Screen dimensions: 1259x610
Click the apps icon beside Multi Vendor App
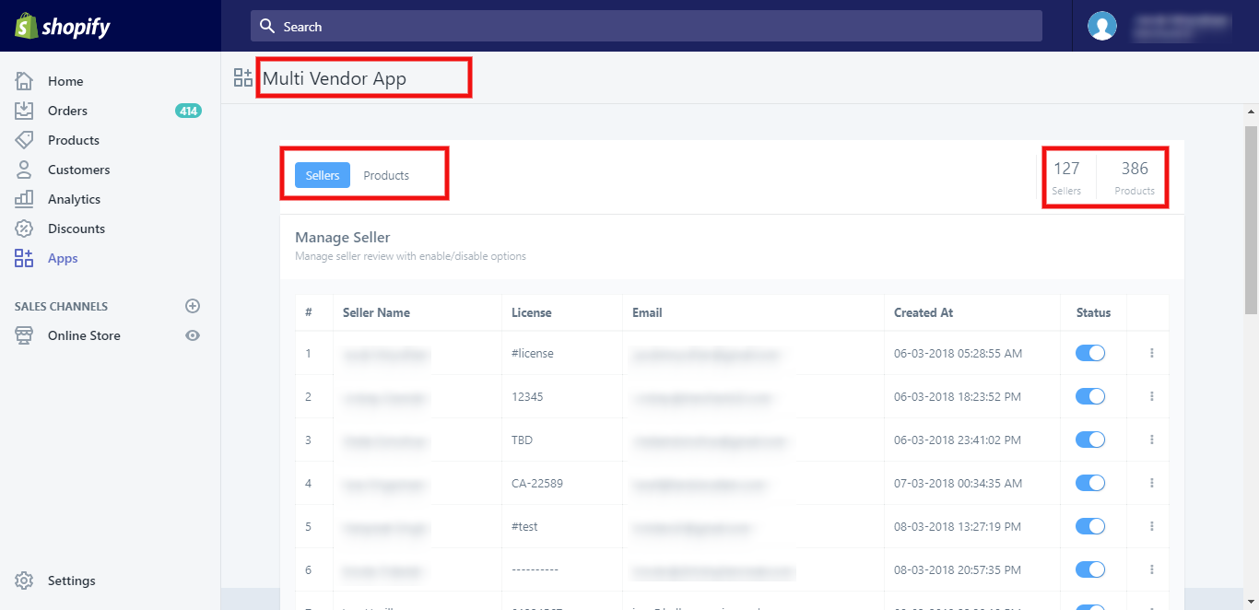(243, 77)
